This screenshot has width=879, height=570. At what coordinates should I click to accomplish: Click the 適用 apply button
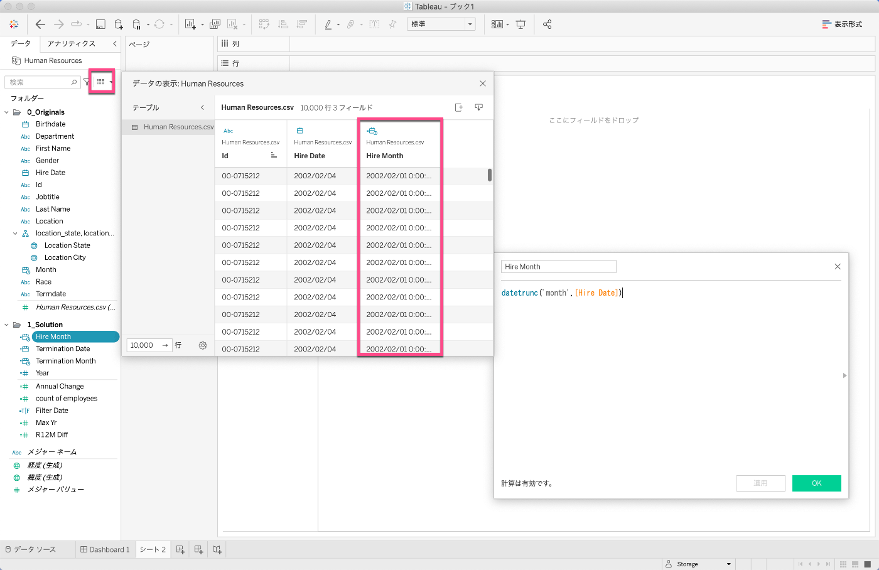761,483
